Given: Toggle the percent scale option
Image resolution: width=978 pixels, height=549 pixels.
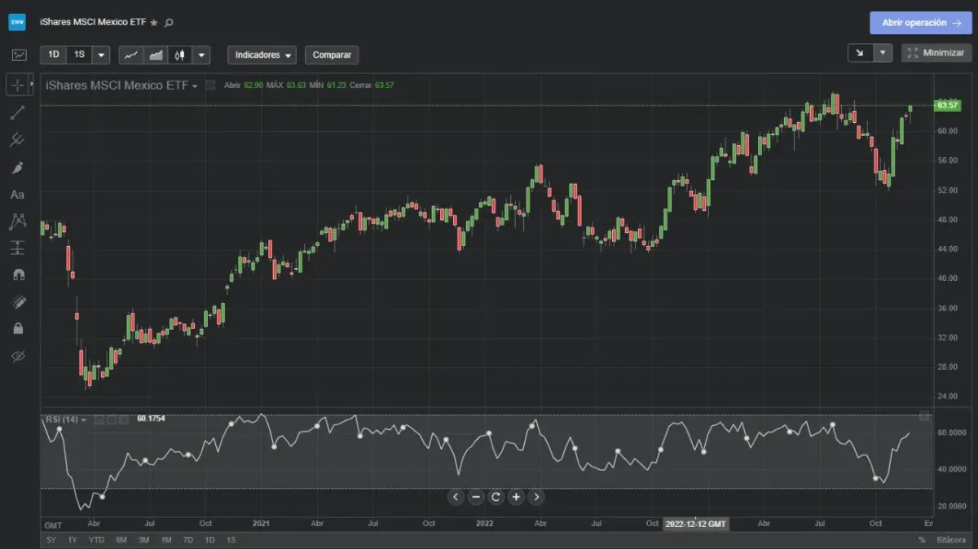Looking at the screenshot, I should click(922, 540).
